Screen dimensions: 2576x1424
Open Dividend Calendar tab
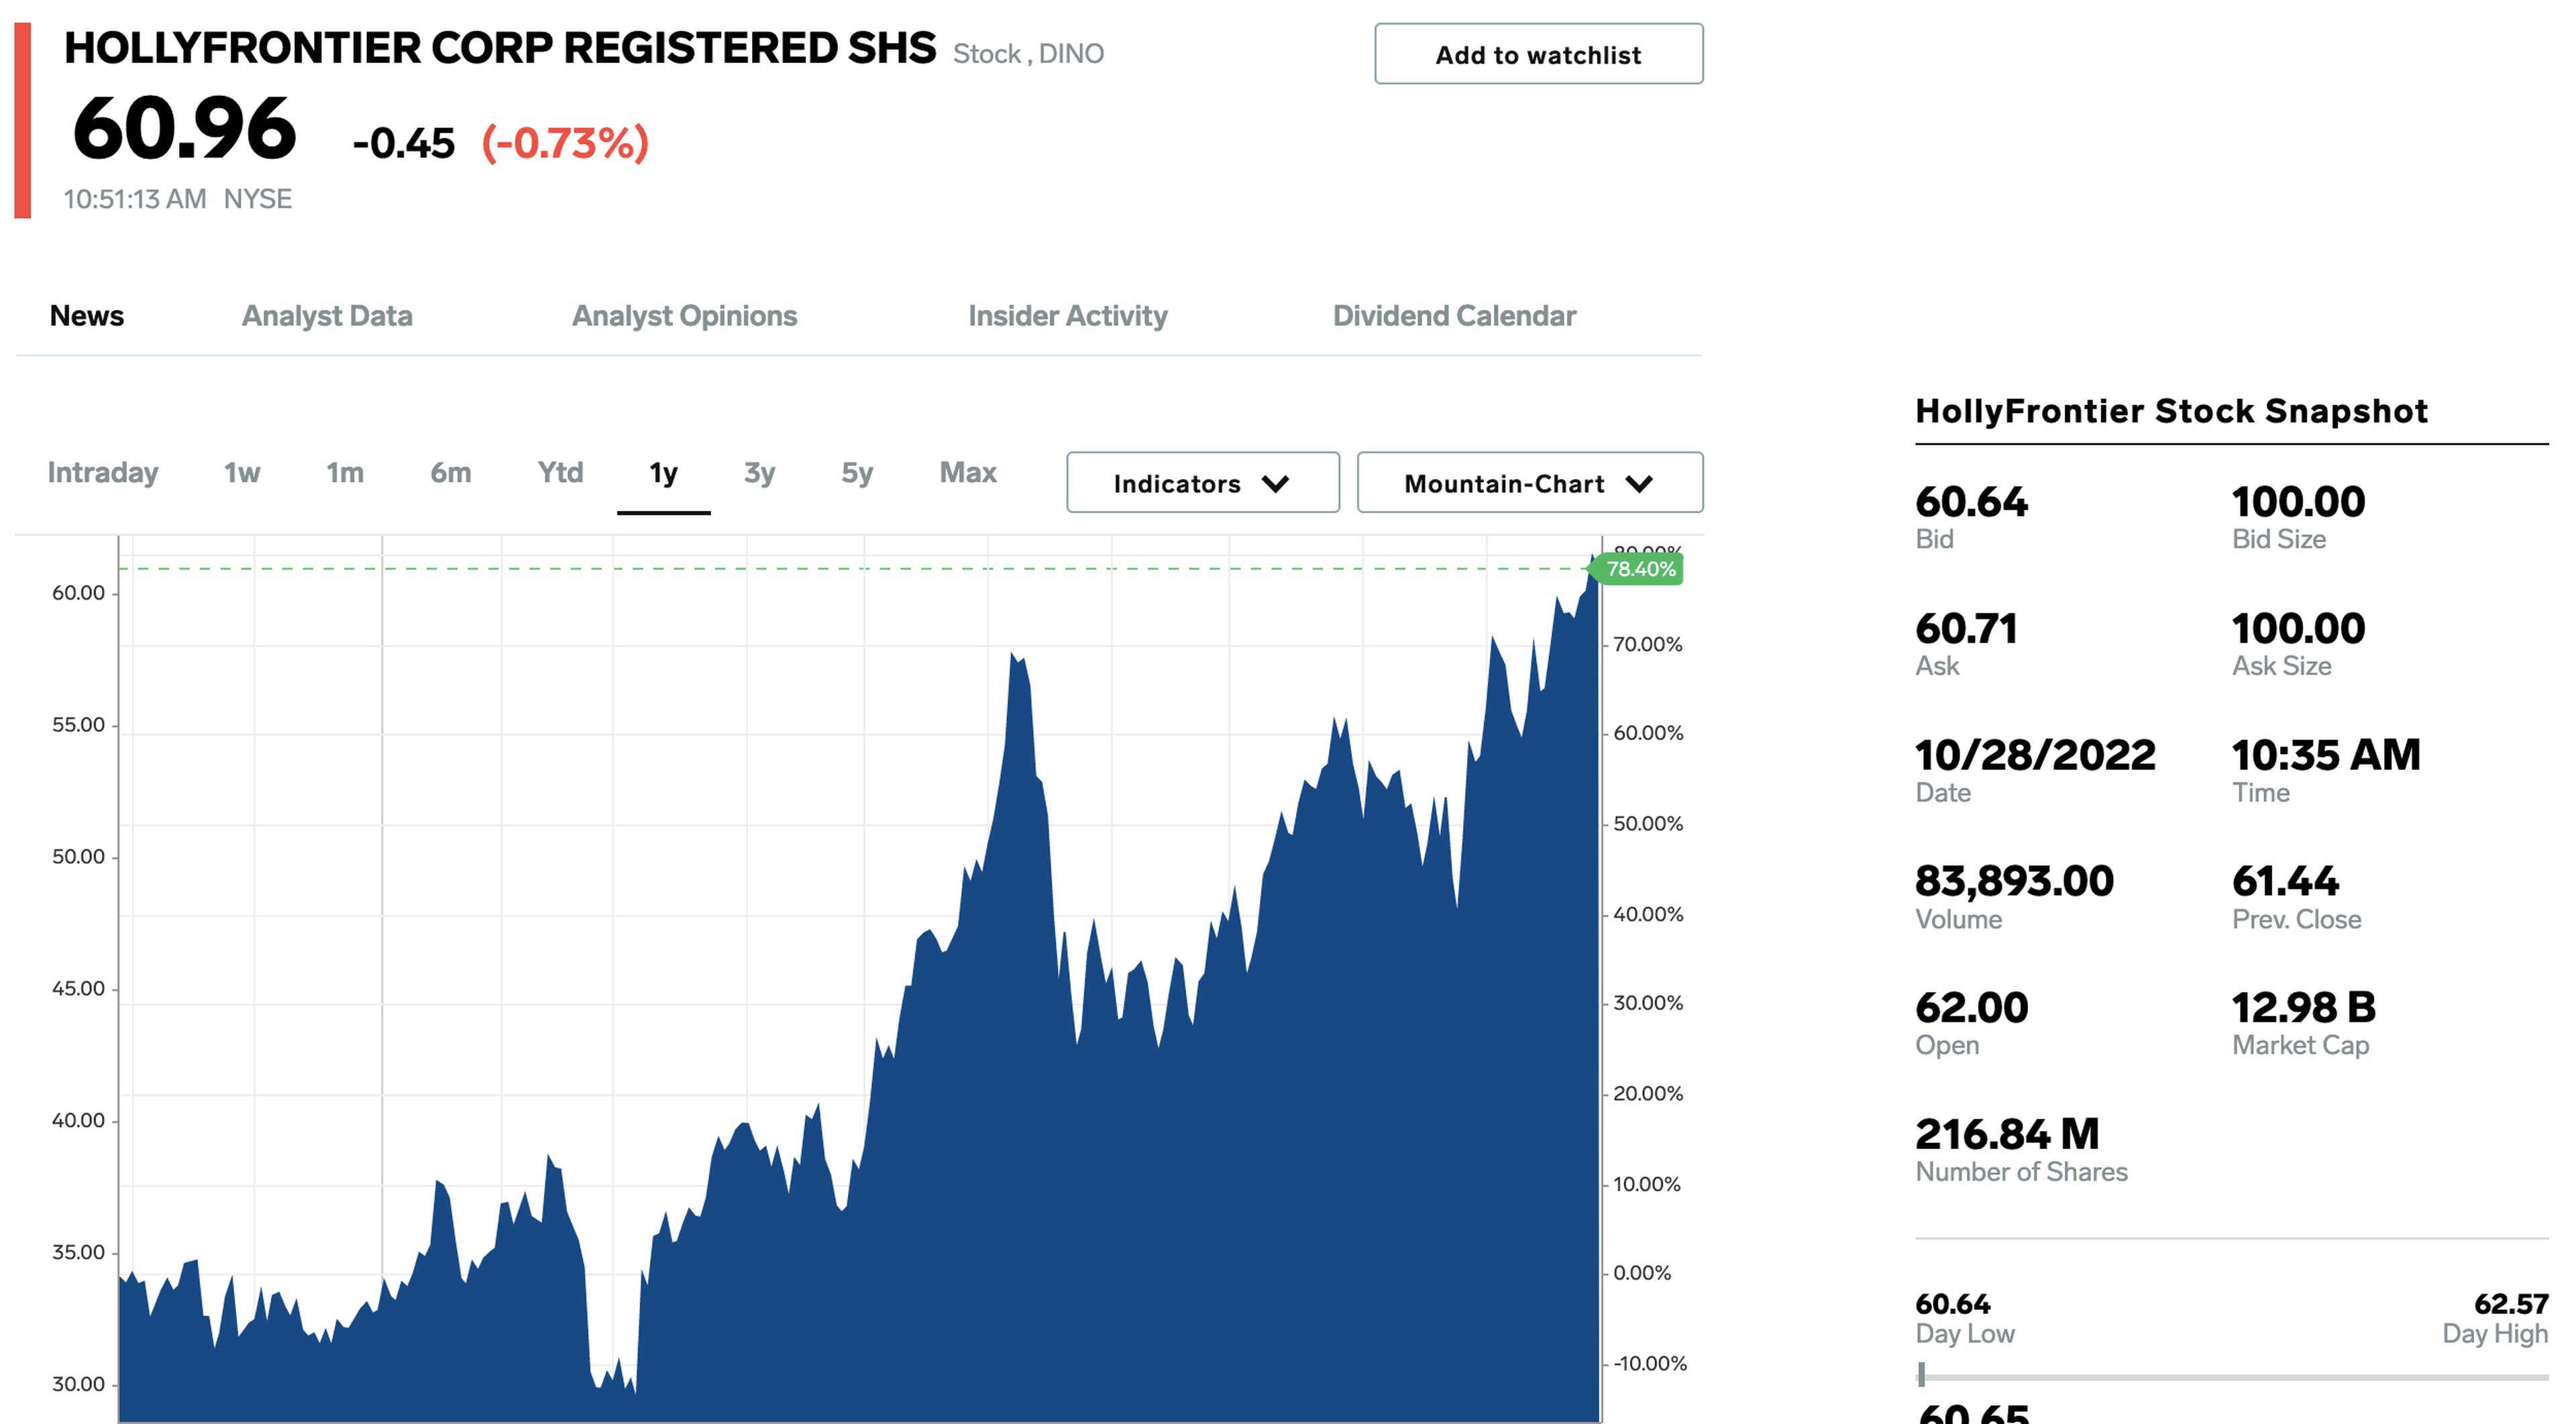tap(1453, 316)
